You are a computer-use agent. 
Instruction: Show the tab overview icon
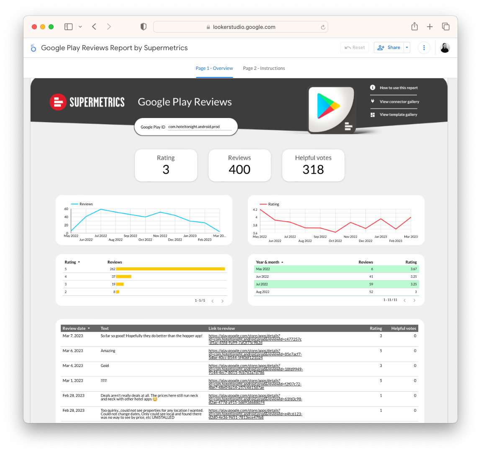446,27
